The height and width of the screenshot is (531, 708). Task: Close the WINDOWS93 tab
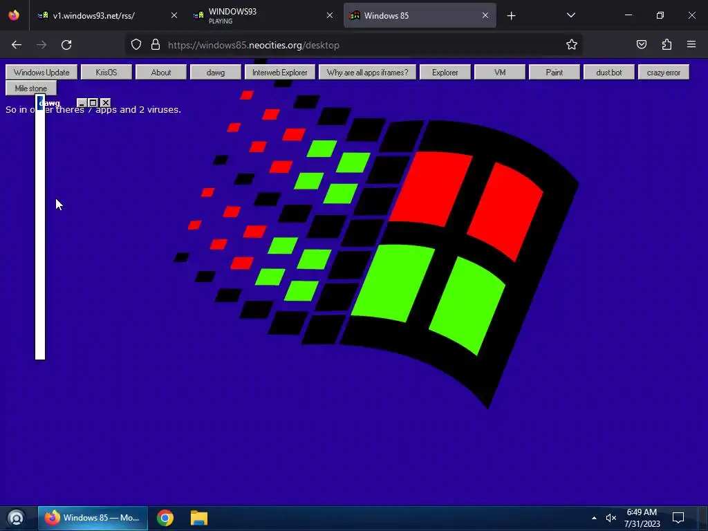(x=330, y=15)
